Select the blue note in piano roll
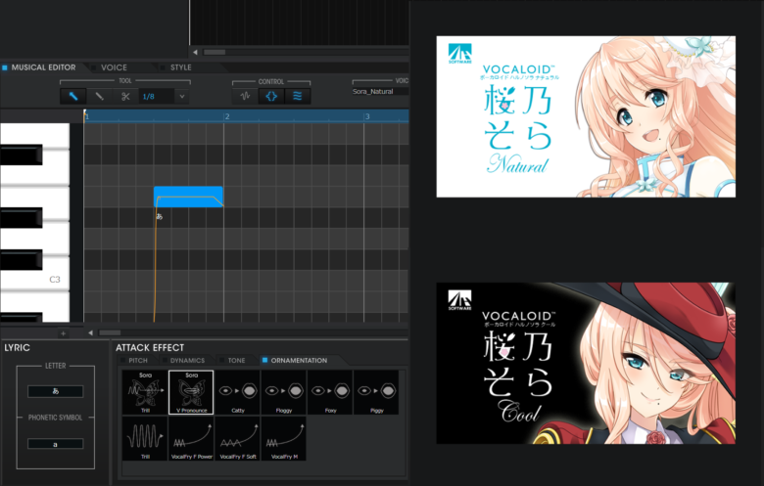 point(188,197)
